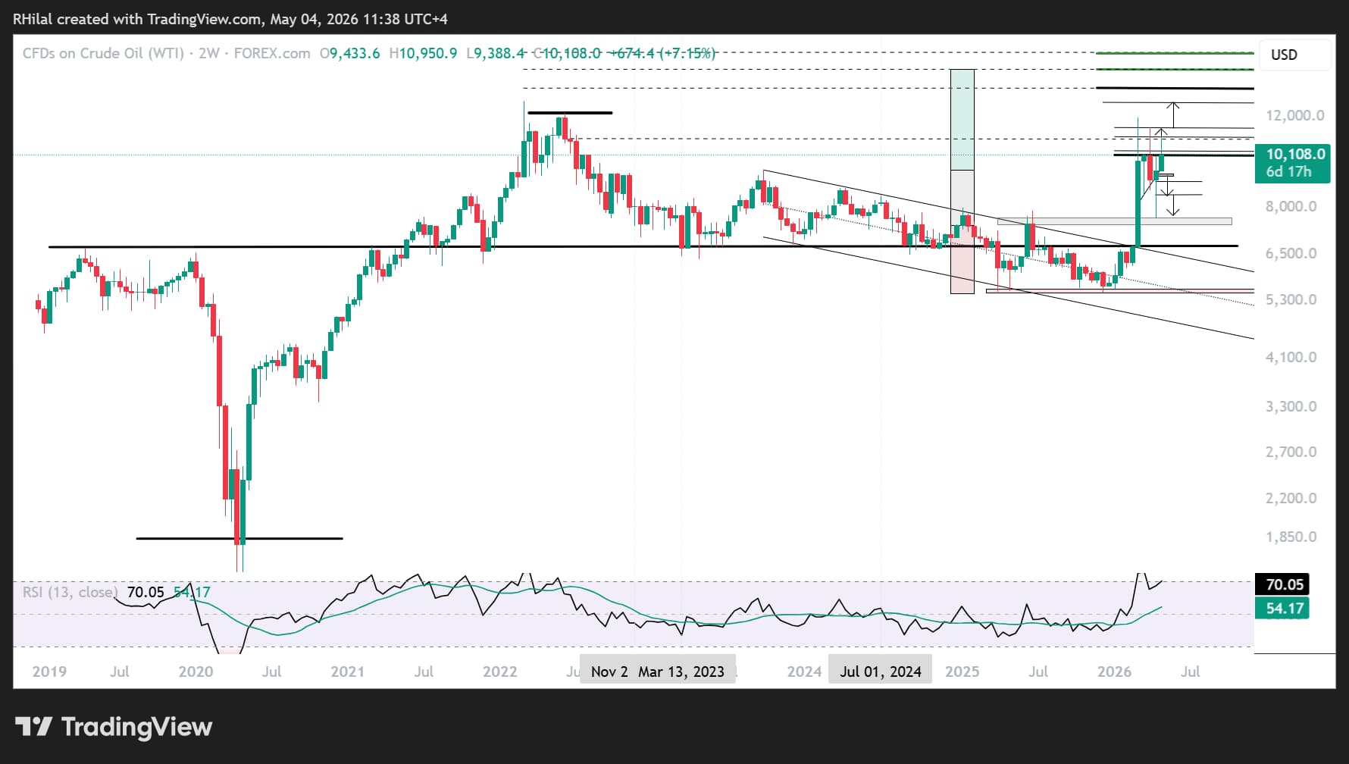
Task: Click the chart title 'CFDs on Crude Oil (WTI)'
Action: (103, 53)
